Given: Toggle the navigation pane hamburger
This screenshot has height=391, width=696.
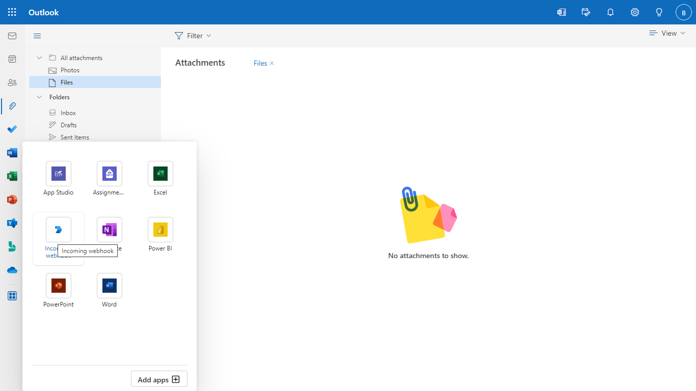Looking at the screenshot, I should (x=37, y=36).
